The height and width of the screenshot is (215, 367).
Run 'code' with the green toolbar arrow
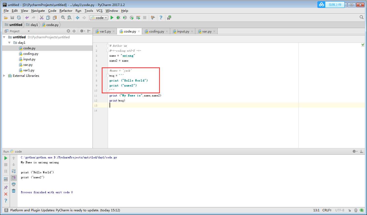click(112, 18)
